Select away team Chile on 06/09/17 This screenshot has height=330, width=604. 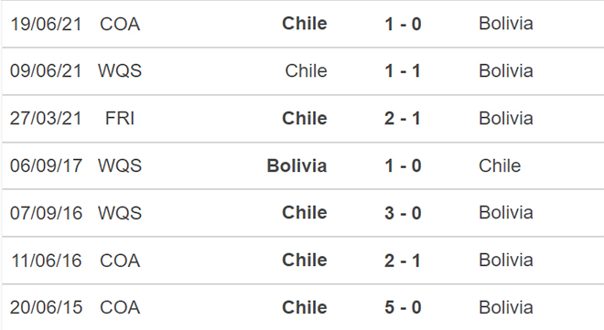pos(500,165)
